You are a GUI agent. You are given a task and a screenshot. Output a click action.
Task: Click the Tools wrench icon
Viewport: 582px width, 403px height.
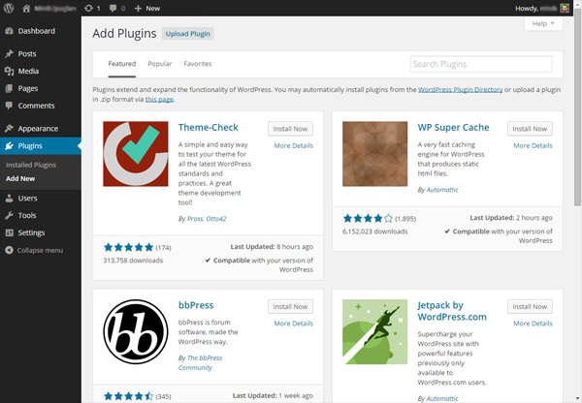10,215
